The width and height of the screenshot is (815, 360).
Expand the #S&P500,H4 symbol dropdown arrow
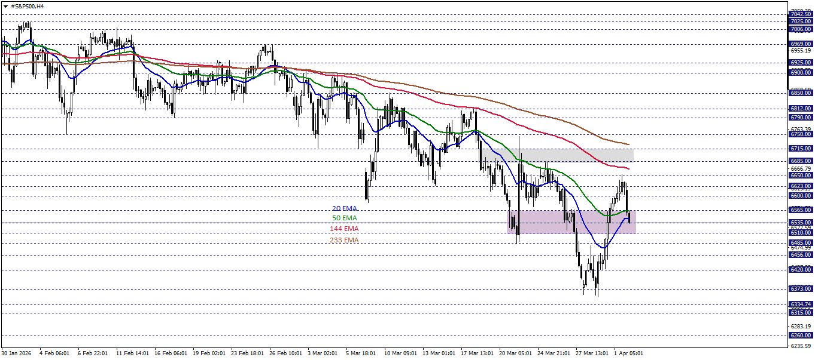click(x=5, y=6)
